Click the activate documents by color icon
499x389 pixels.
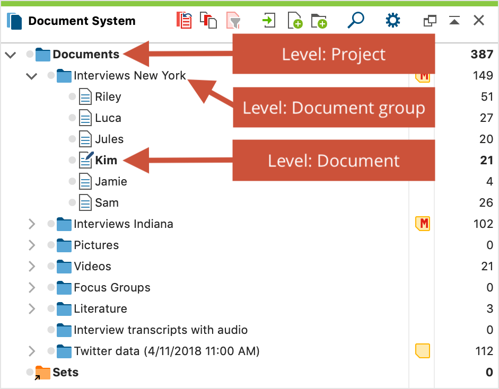(208, 20)
